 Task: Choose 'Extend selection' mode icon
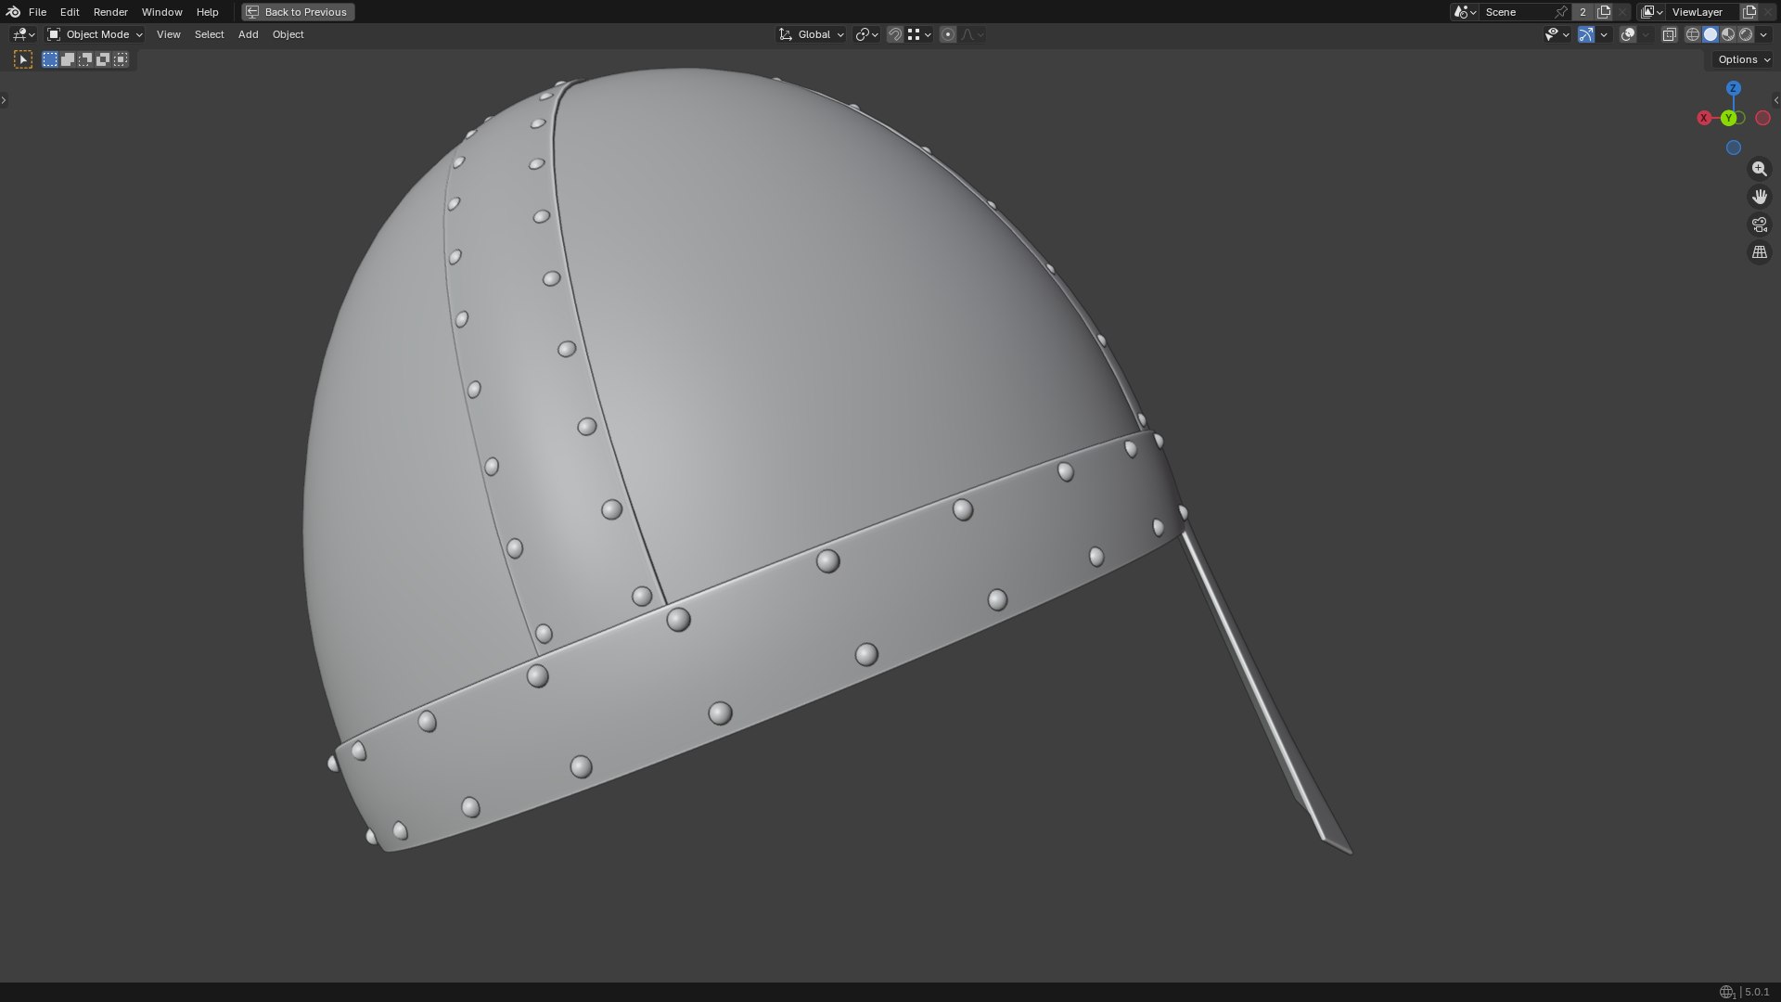click(68, 59)
